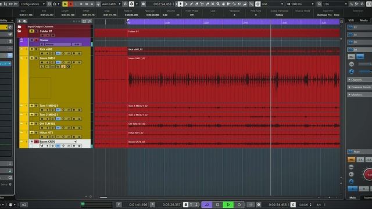The width and height of the screenshot is (372, 209).
Task: Open the Auto-Latch automation mode dropdown
Action: (111, 4)
